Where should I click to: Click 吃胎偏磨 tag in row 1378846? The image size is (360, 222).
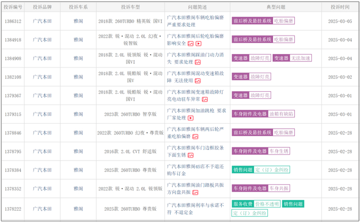coord(283,132)
